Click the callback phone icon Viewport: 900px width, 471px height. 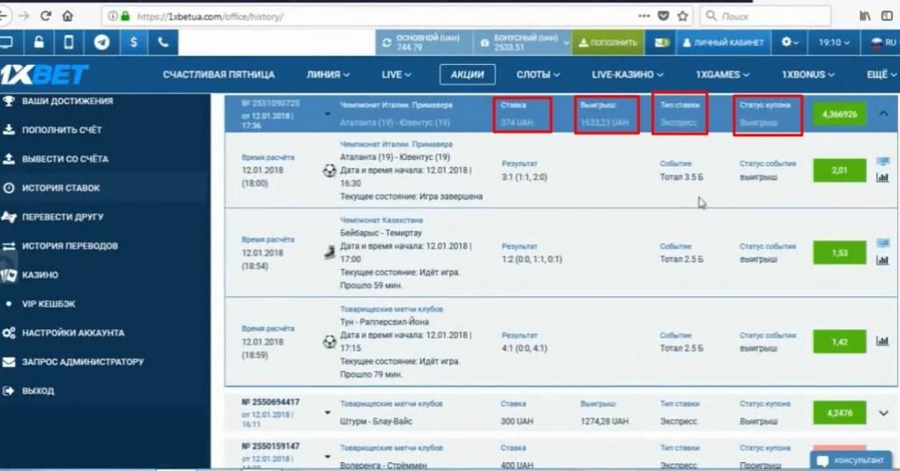tap(163, 42)
